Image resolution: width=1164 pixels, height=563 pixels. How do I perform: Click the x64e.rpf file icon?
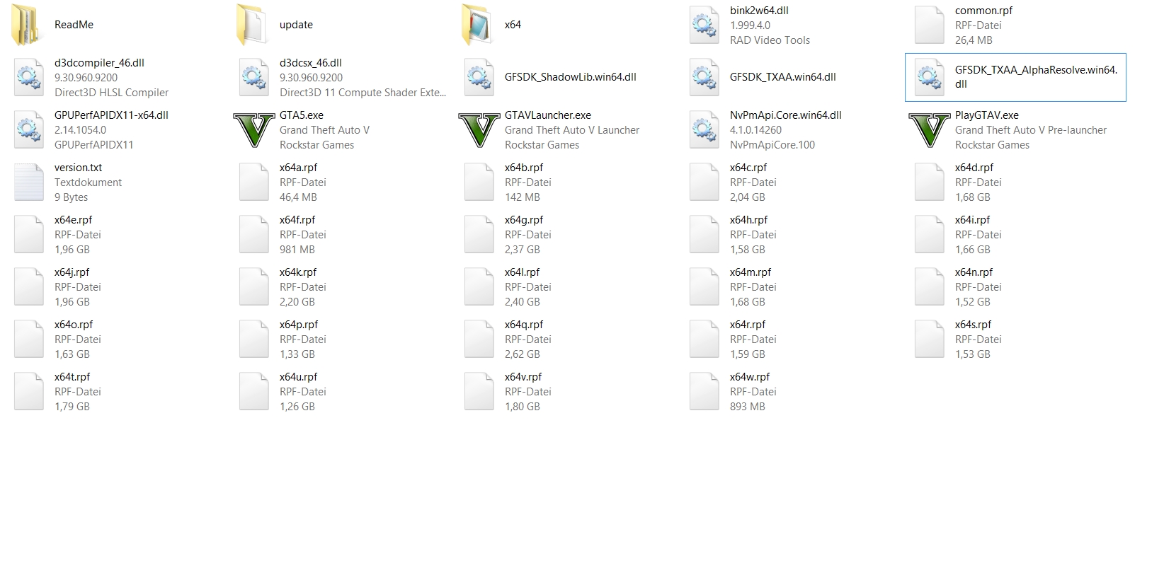(28, 234)
